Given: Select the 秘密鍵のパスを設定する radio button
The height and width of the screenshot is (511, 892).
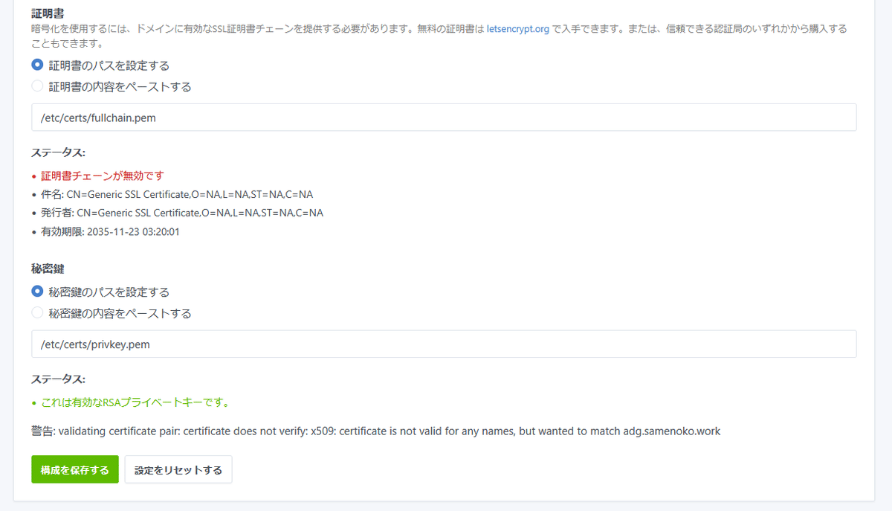Looking at the screenshot, I should tap(37, 292).
